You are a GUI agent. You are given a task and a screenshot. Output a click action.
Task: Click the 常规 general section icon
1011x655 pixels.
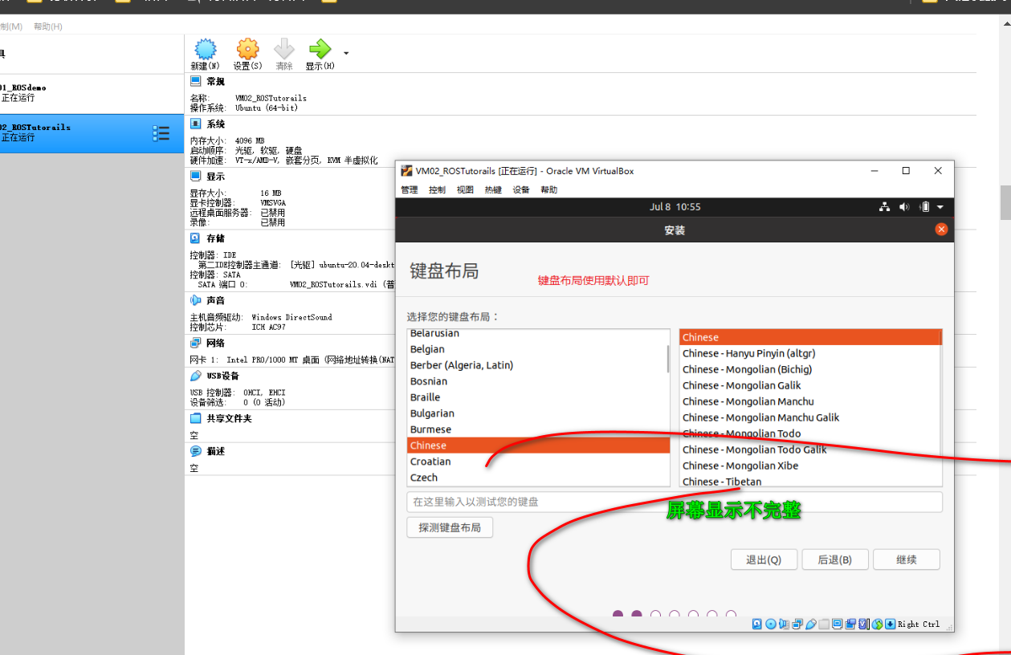(195, 81)
